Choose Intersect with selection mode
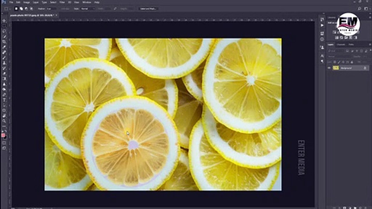Viewport: 372px width, 209px height. pos(31,9)
